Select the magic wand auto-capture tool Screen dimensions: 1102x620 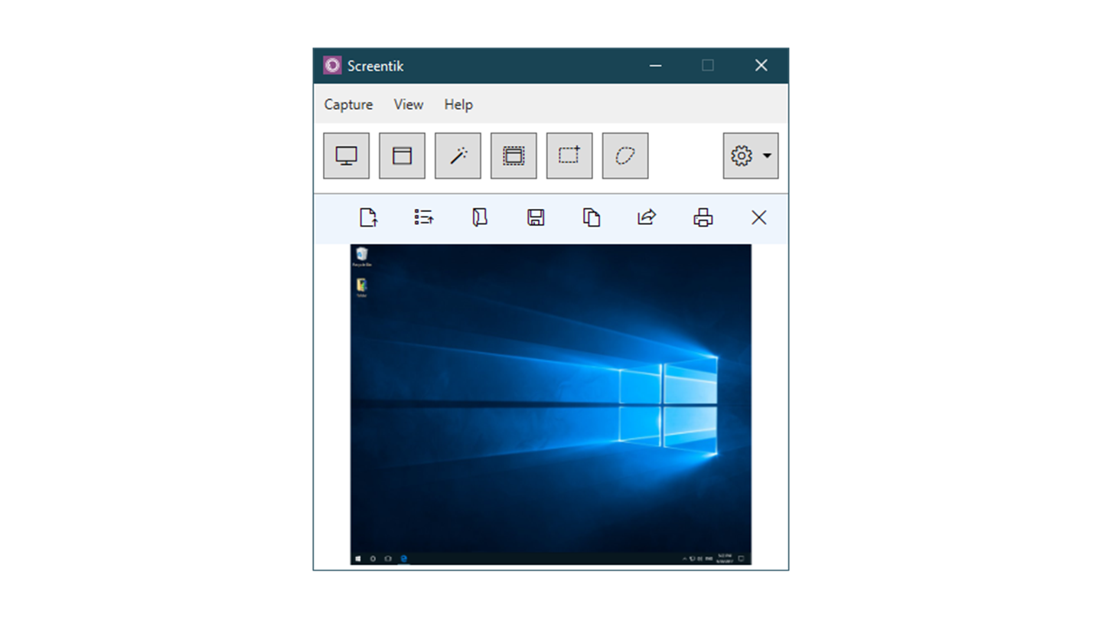tap(458, 155)
